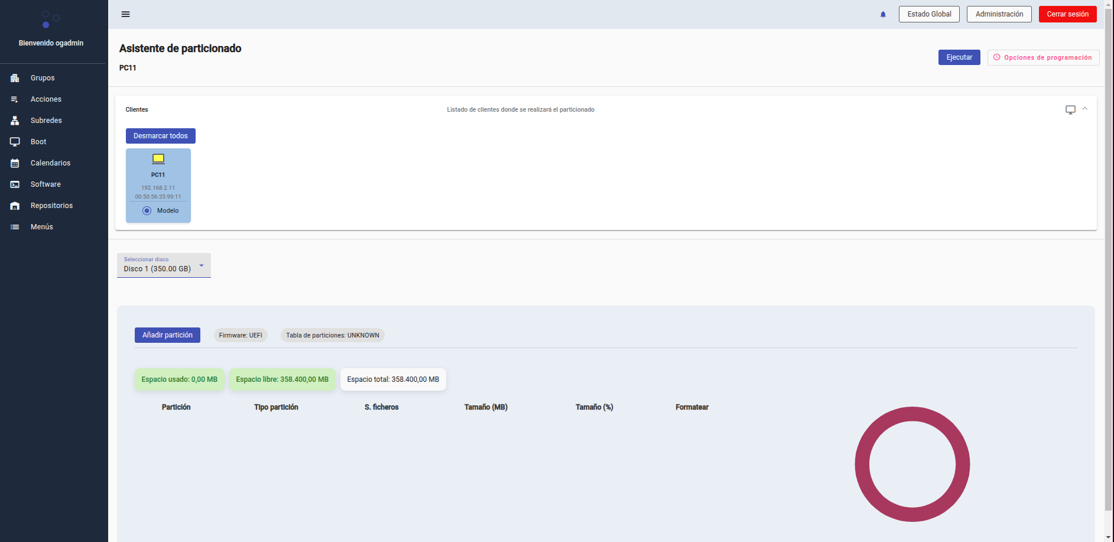
Task: Click the hamburger menu icon
Action: pyautogui.click(x=125, y=14)
